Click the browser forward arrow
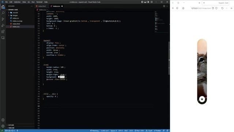The image size is (234, 132). coord(231,8)
